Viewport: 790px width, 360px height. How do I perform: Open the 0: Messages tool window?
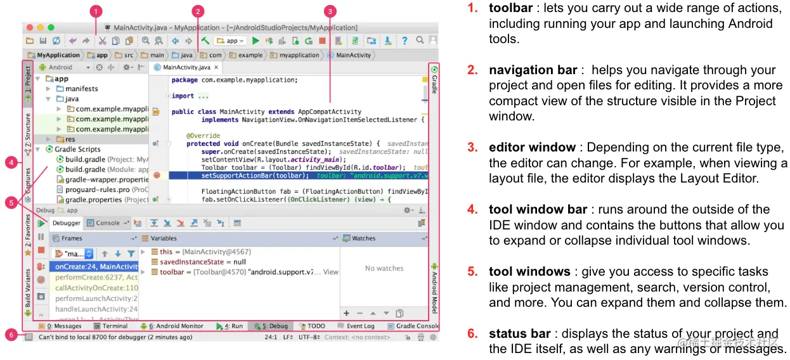coord(60,326)
